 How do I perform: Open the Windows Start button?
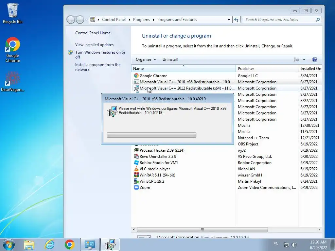[9, 244]
